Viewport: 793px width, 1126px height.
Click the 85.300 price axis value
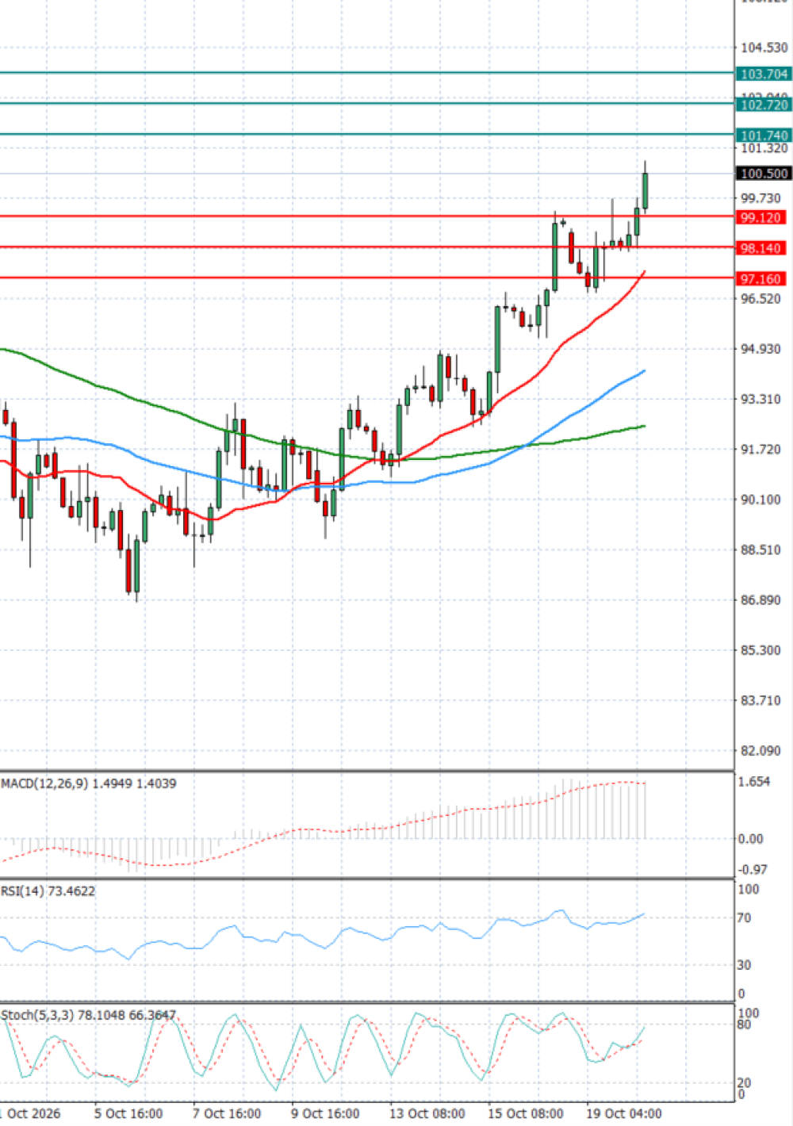pyautogui.click(x=760, y=650)
